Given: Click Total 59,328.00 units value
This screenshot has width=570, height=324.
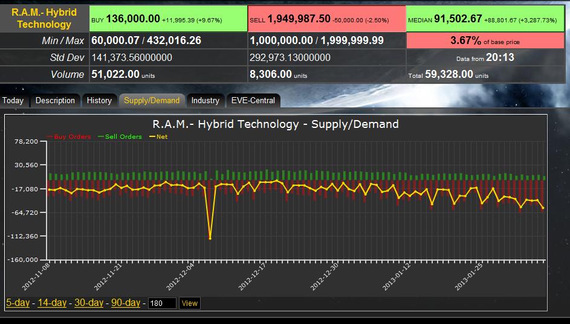Looking at the screenshot, I should pos(449,74).
